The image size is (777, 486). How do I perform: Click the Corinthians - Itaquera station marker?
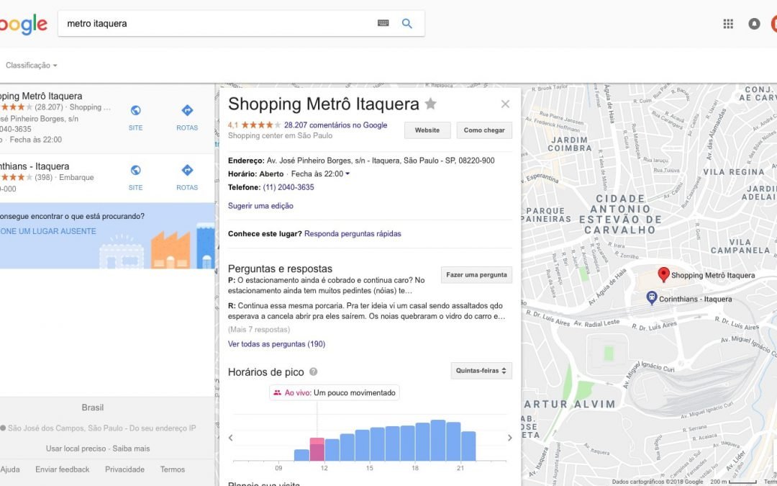click(652, 297)
